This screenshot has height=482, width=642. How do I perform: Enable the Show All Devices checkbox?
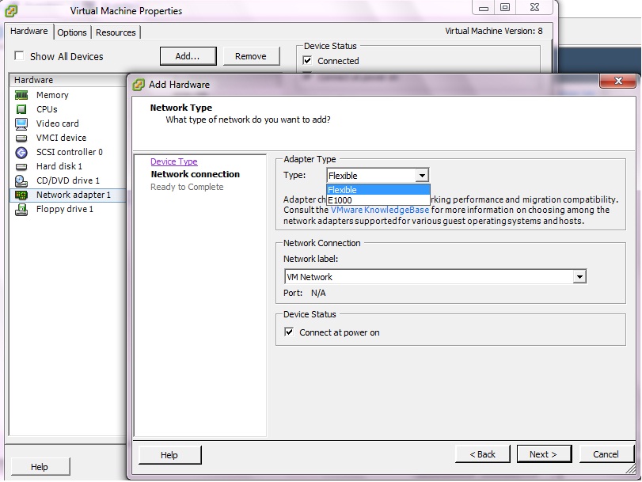[x=19, y=57]
